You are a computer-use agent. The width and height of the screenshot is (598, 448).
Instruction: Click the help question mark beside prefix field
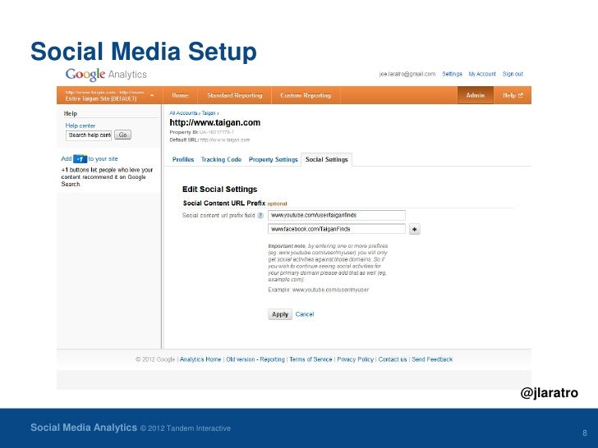coord(260,215)
